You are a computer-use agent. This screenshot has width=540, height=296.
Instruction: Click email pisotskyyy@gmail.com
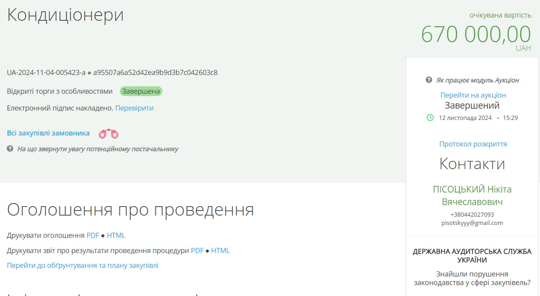(x=472, y=223)
